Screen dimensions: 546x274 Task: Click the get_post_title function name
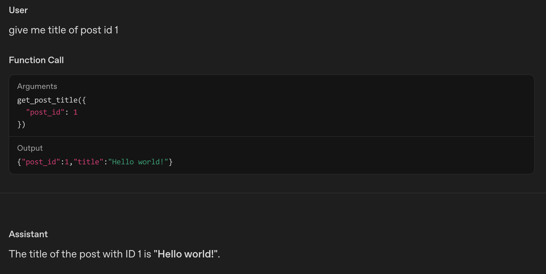[47, 100]
